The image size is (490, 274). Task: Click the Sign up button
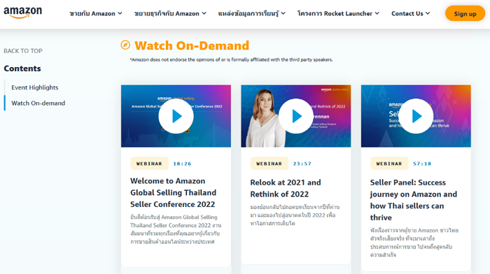click(465, 13)
